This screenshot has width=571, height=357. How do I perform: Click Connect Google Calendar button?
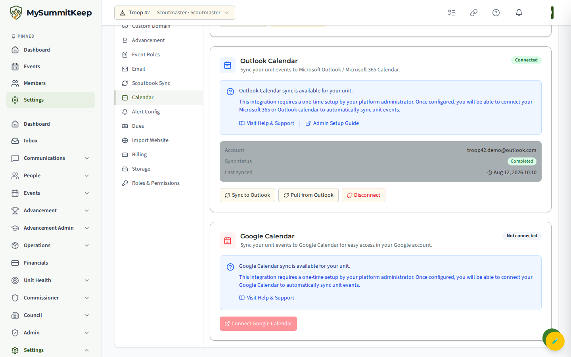(258, 324)
